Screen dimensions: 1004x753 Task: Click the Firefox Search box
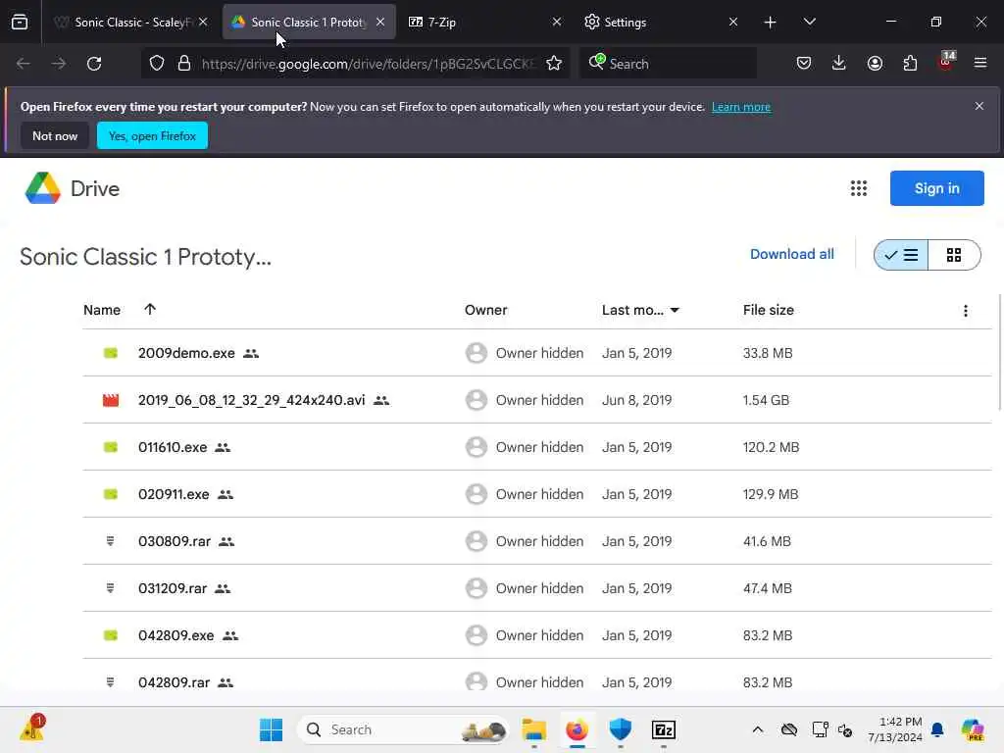pyautogui.click(x=668, y=64)
